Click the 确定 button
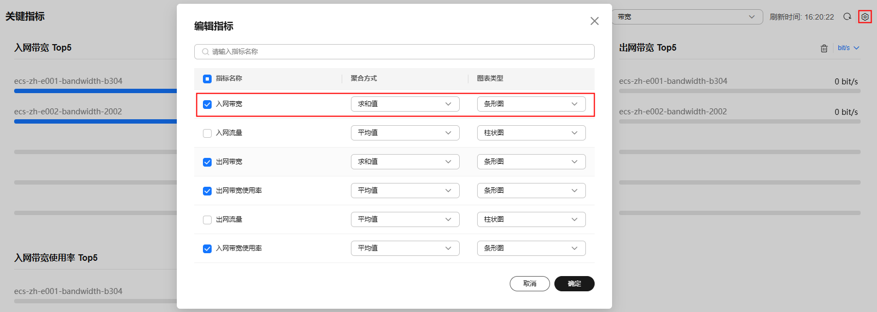Viewport: 877px width, 312px height. [x=574, y=284]
